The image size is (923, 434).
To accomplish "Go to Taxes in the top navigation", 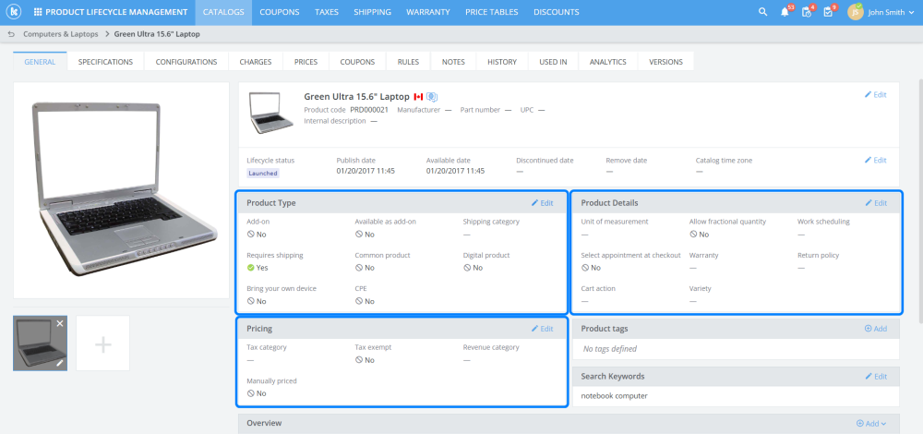I will pyautogui.click(x=327, y=12).
